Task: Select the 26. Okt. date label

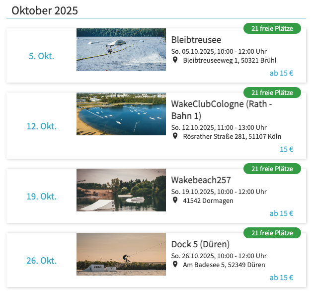Action: [42, 261]
